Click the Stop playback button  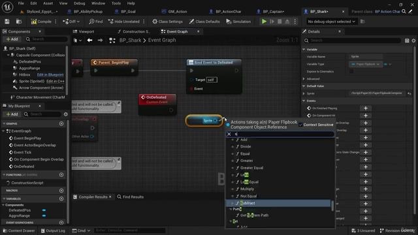click(x=280, y=22)
